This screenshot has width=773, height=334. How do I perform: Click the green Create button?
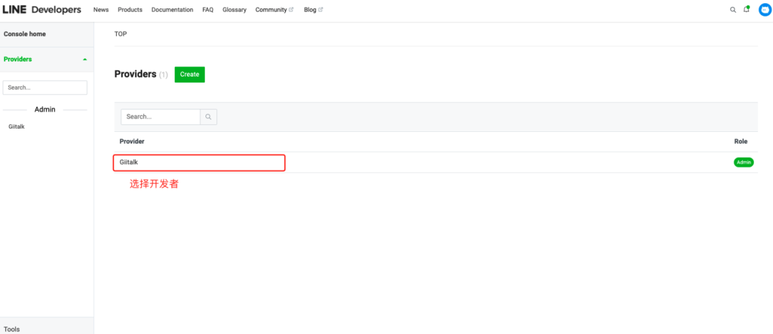tap(189, 75)
